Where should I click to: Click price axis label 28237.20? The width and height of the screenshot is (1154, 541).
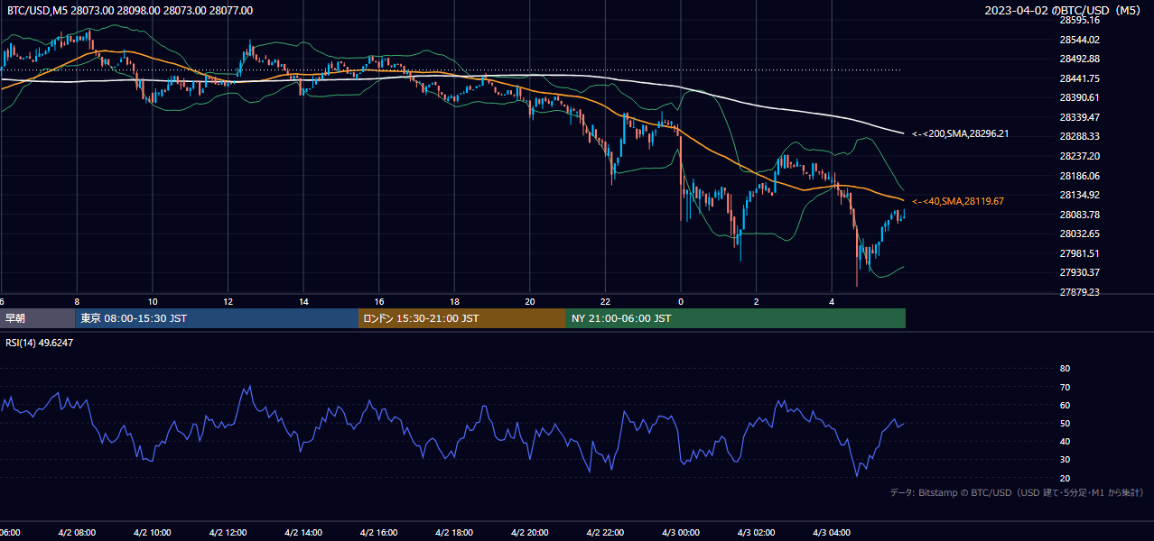(x=1079, y=156)
